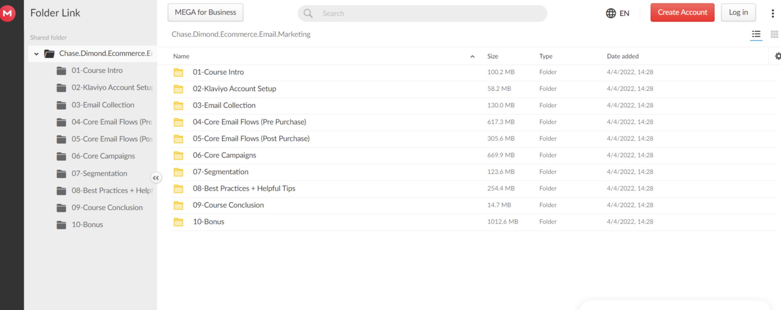Sort by Name column header
Image resolution: width=781 pixels, height=310 pixels.
(x=181, y=56)
